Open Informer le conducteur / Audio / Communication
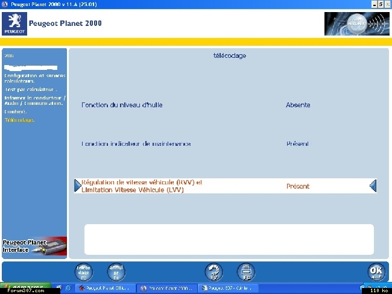 [x=35, y=101]
